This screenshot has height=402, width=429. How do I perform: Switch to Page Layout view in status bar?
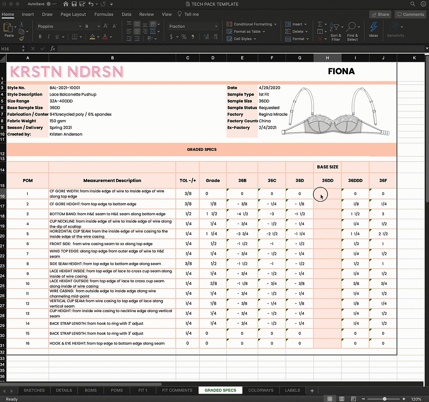click(342, 398)
